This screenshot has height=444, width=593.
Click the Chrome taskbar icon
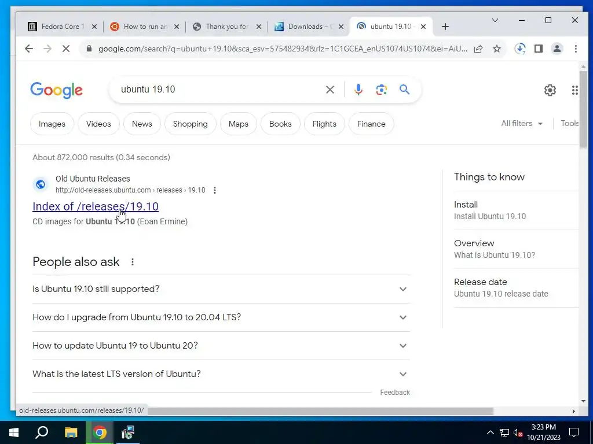pyautogui.click(x=100, y=432)
